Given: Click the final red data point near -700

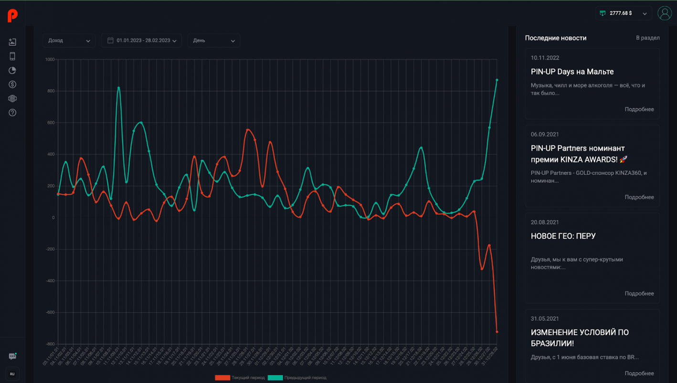Looking at the screenshot, I should (497, 332).
